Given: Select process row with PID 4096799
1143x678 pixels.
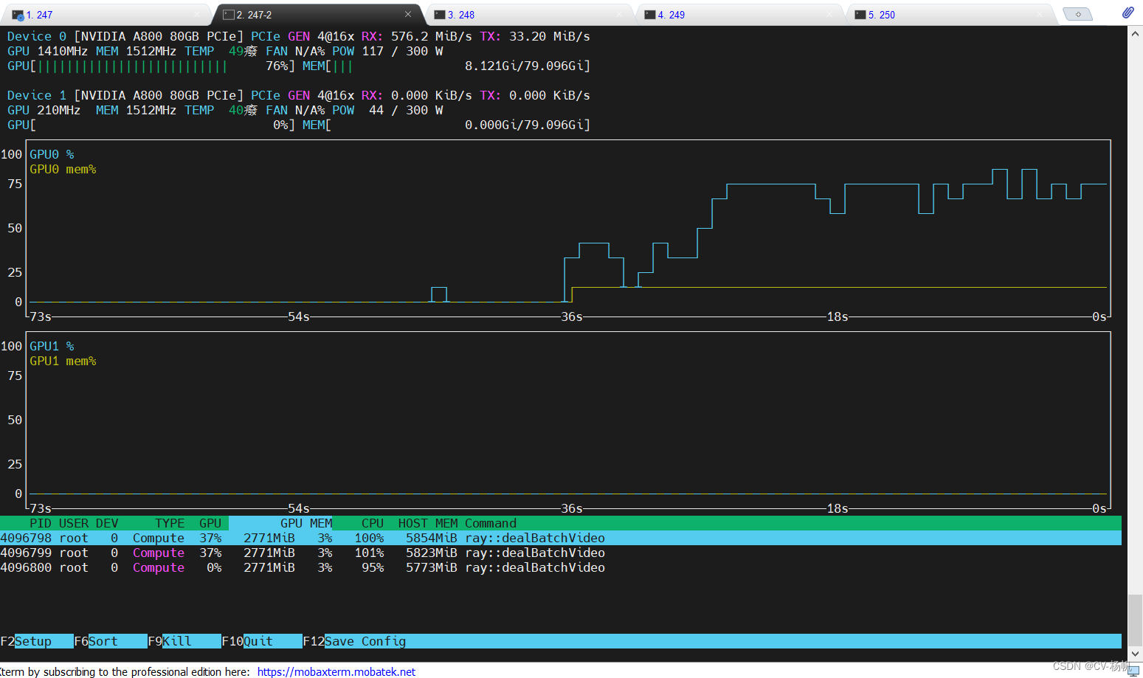Looking at the screenshot, I should pos(561,553).
